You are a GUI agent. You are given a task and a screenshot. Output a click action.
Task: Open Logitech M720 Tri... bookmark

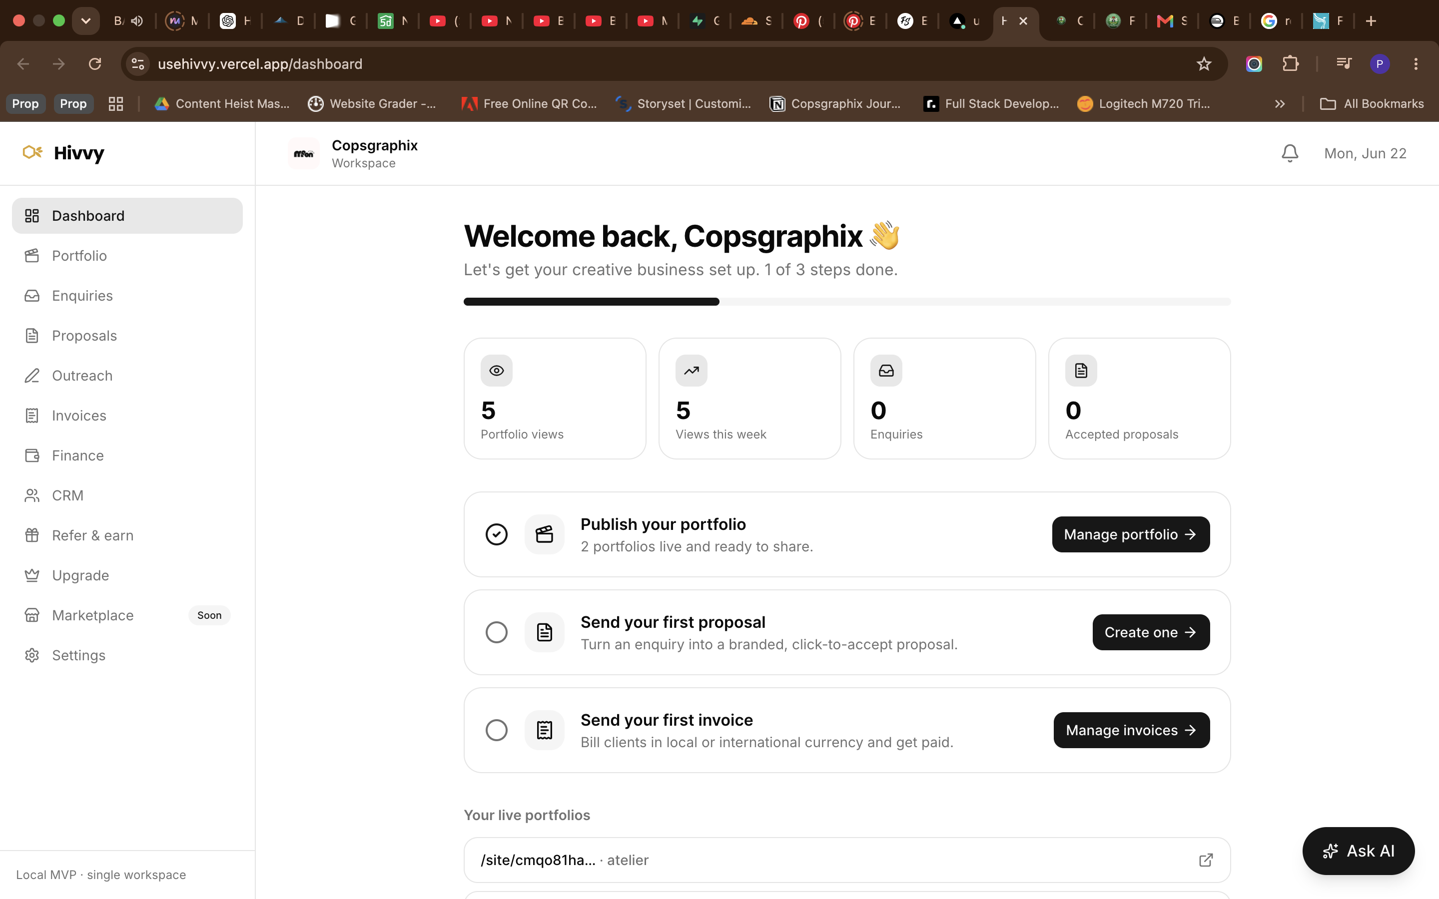point(1143,104)
